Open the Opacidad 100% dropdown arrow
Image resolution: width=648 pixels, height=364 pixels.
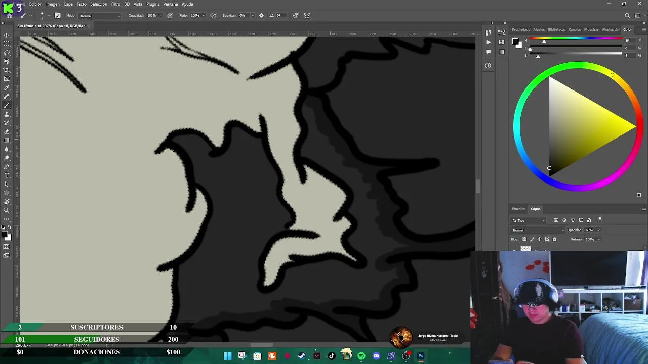click(160, 16)
